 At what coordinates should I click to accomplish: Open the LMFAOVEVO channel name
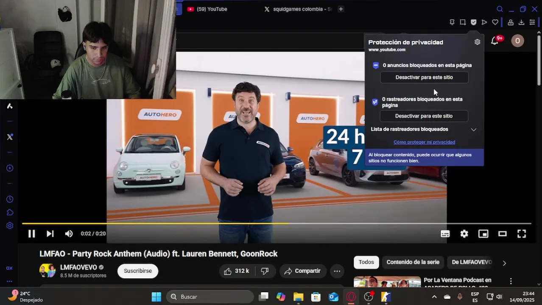click(78, 267)
